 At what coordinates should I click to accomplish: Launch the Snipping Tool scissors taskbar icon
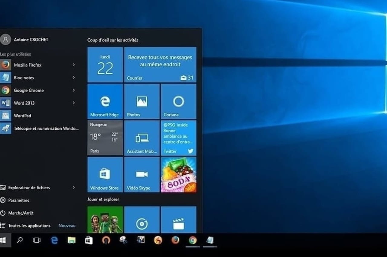(123, 240)
